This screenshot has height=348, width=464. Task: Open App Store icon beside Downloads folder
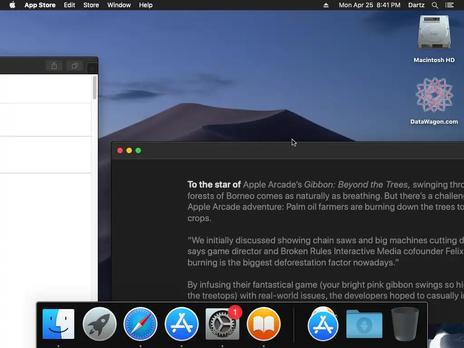click(323, 324)
